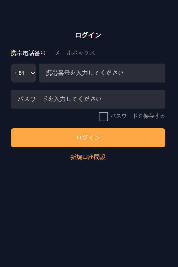Click the パスワードを保存する label text
The width and height of the screenshot is (178, 267).
[138, 116]
